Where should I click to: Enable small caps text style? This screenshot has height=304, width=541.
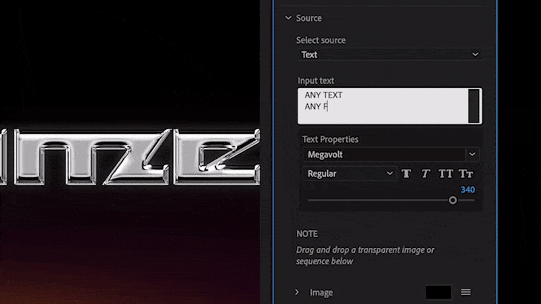click(466, 174)
